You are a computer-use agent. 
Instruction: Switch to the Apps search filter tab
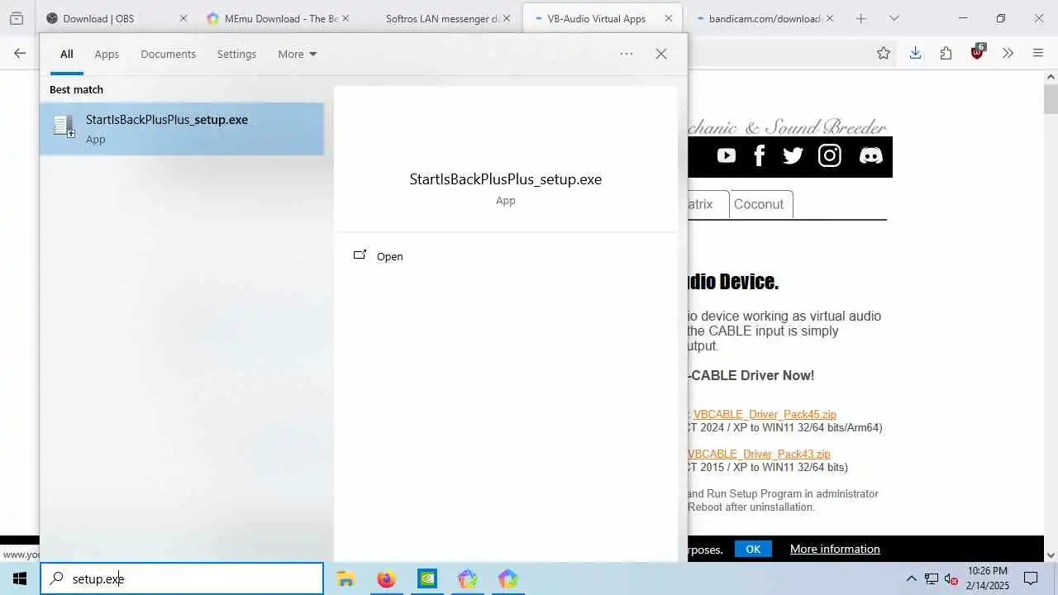tap(107, 54)
